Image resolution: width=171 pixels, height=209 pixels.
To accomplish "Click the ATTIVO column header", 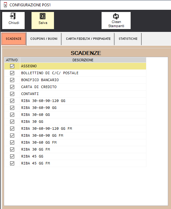I will coord(12,60).
